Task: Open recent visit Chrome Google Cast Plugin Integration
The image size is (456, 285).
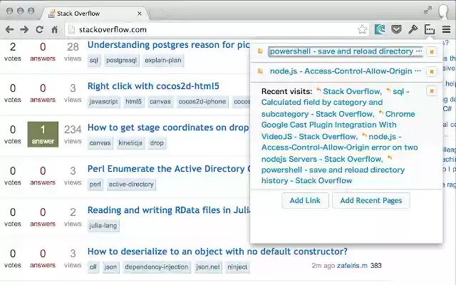Action: 329,125
